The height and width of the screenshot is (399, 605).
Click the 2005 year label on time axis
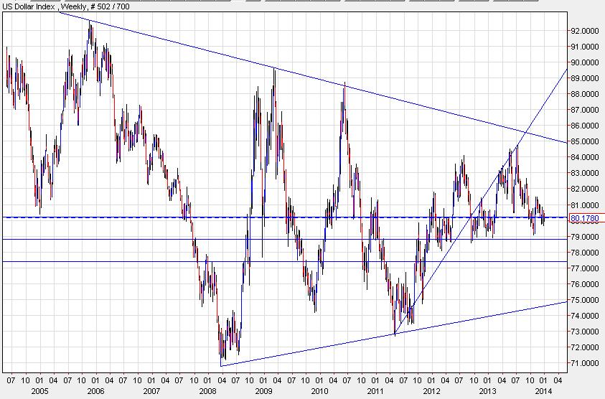(39, 391)
